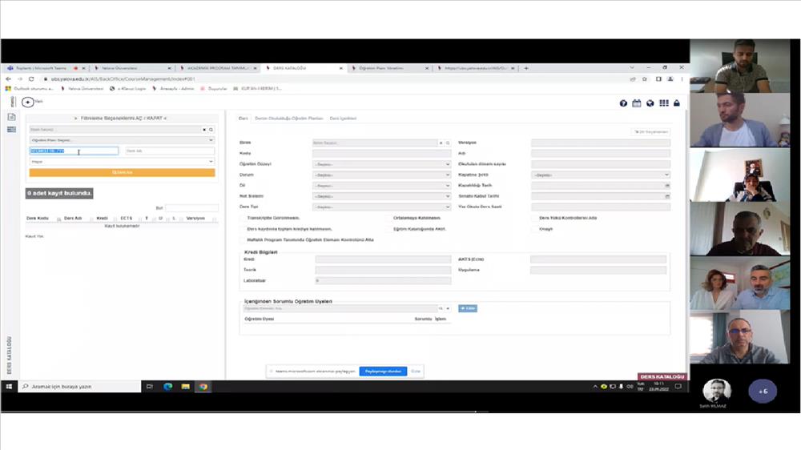
Task: Toggle Eğitim Kataloğunda Aktif checkbox
Action: (388, 229)
